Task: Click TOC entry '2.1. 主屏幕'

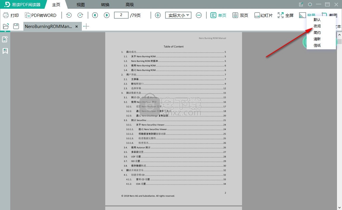Action: tap(175, 79)
